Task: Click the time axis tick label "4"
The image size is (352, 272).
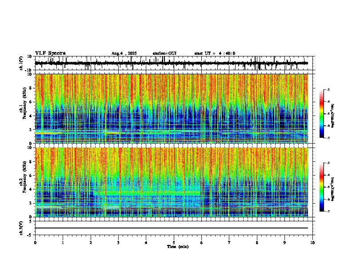Action: pos(146,243)
